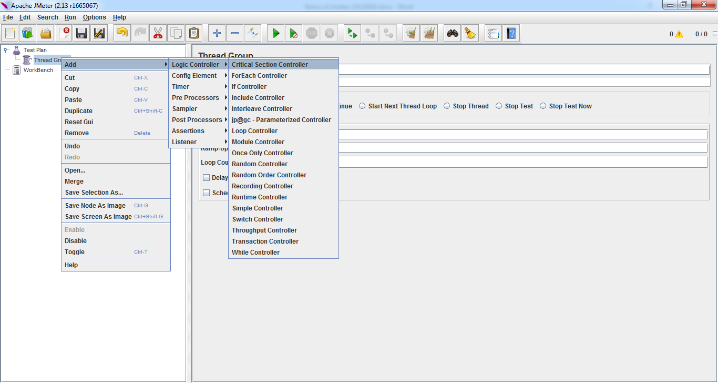Open the Run menu
This screenshot has width=718, height=383.
click(70, 17)
